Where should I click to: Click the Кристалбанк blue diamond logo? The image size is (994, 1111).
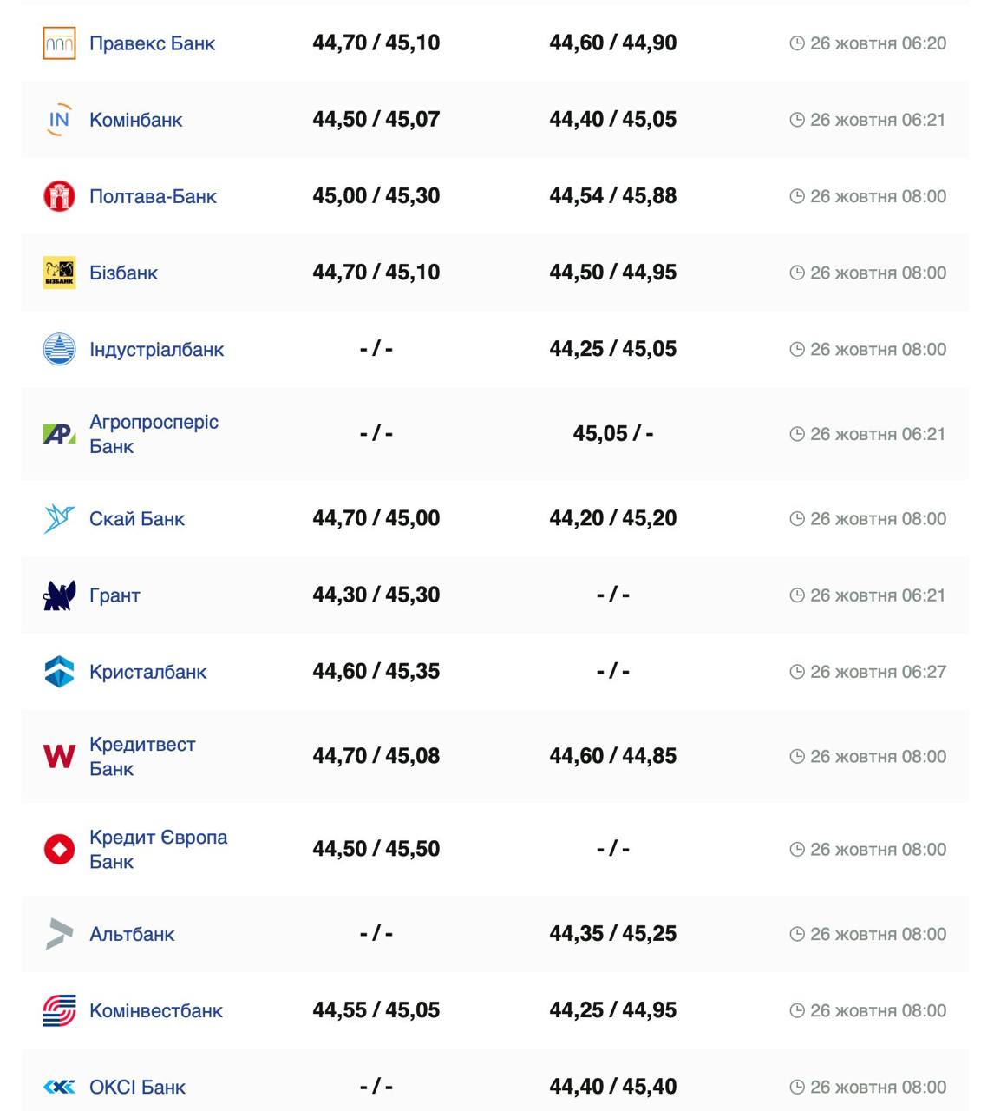59,672
